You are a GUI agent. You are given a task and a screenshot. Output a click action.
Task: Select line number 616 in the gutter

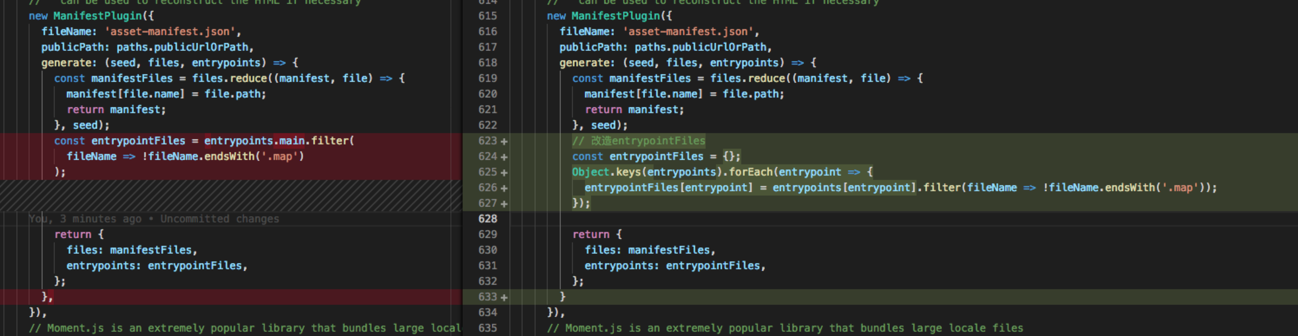[488, 32]
